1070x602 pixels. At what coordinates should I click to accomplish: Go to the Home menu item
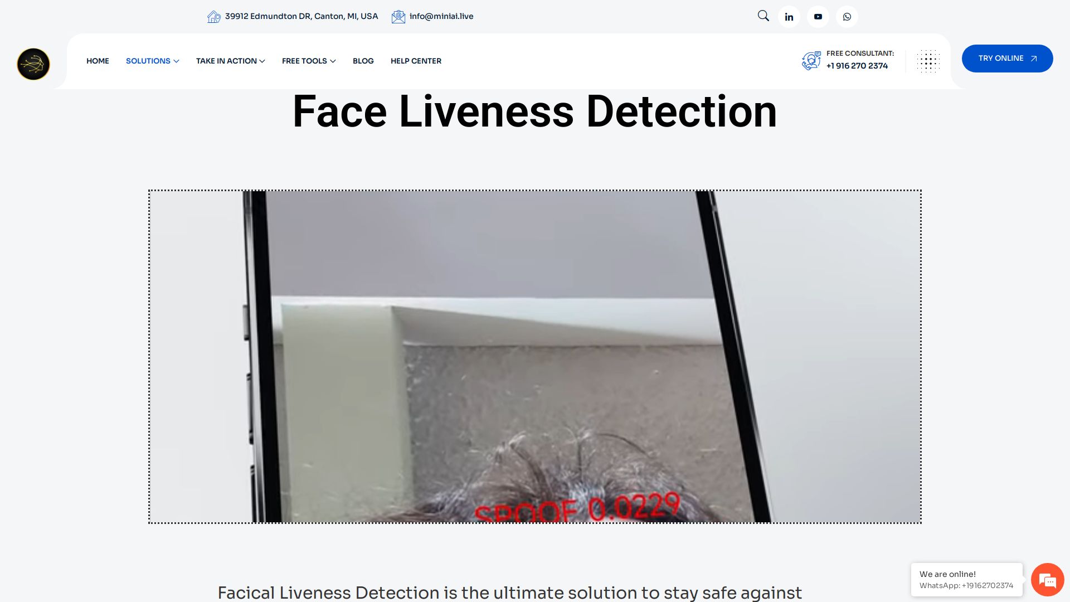pos(98,61)
